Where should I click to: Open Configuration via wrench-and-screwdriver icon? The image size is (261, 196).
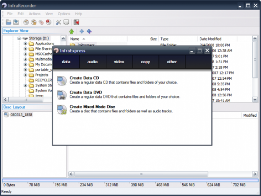[58, 22]
